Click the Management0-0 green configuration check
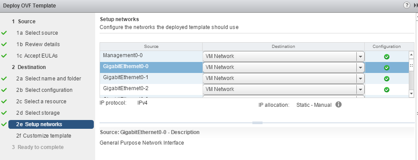418x160 pixels. click(x=387, y=57)
